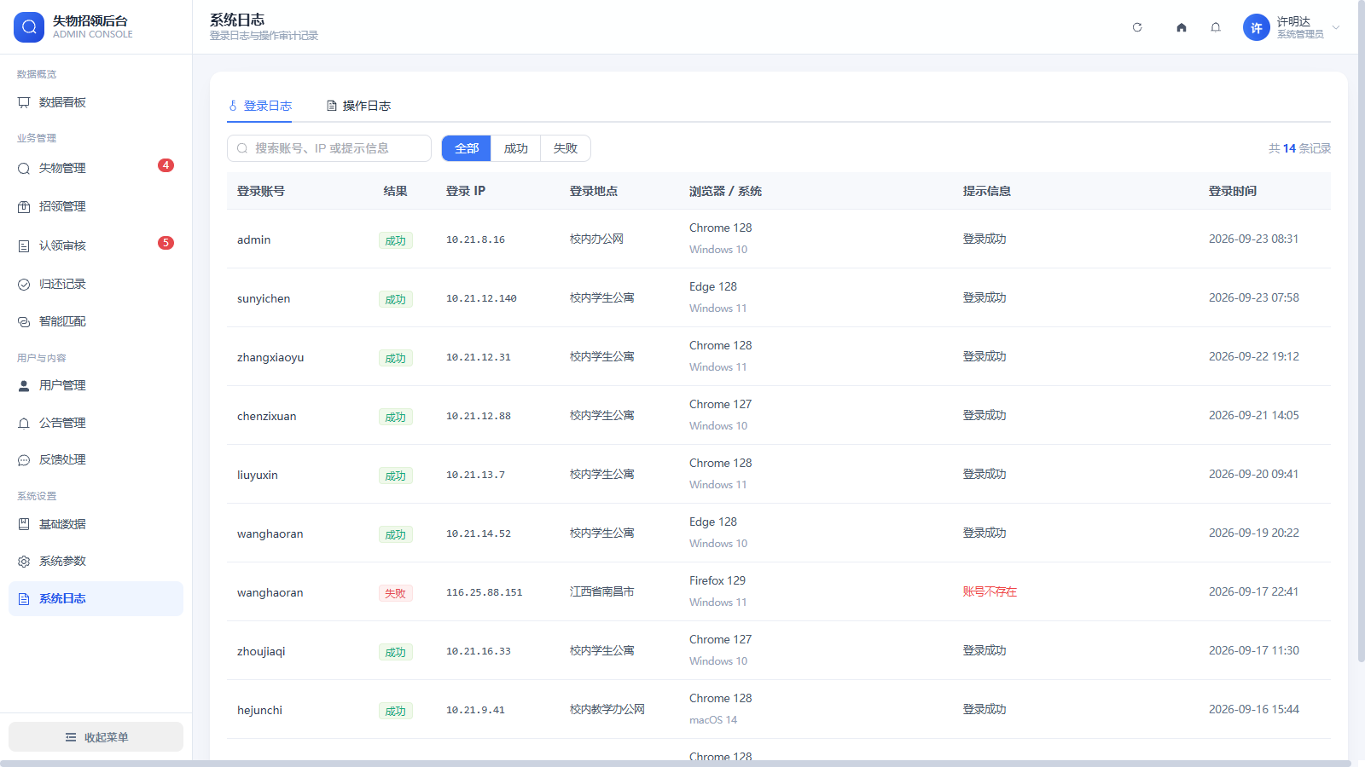Focus the 搜索账号、IP 或提示信息 search box
The image size is (1365, 767).
(x=329, y=148)
